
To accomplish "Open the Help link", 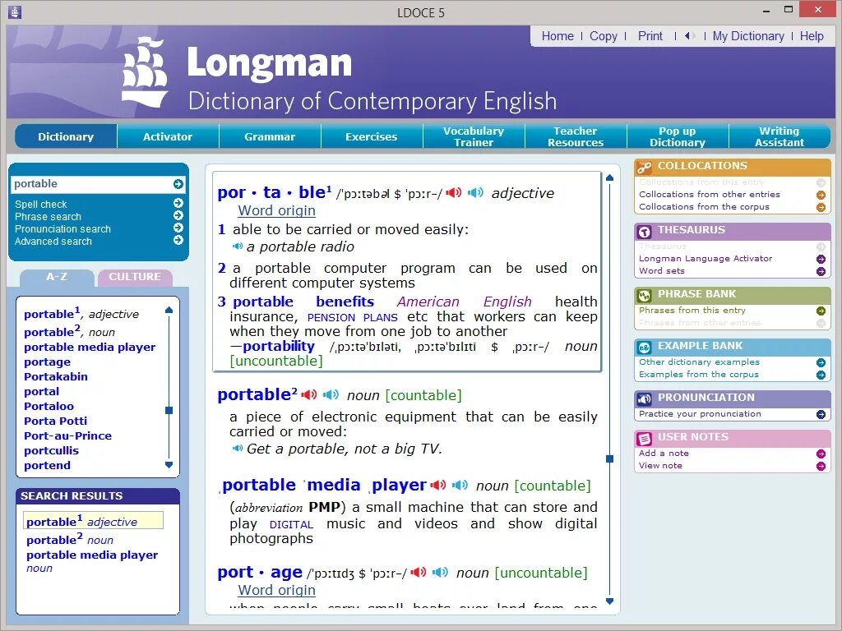I will point(812,36).
